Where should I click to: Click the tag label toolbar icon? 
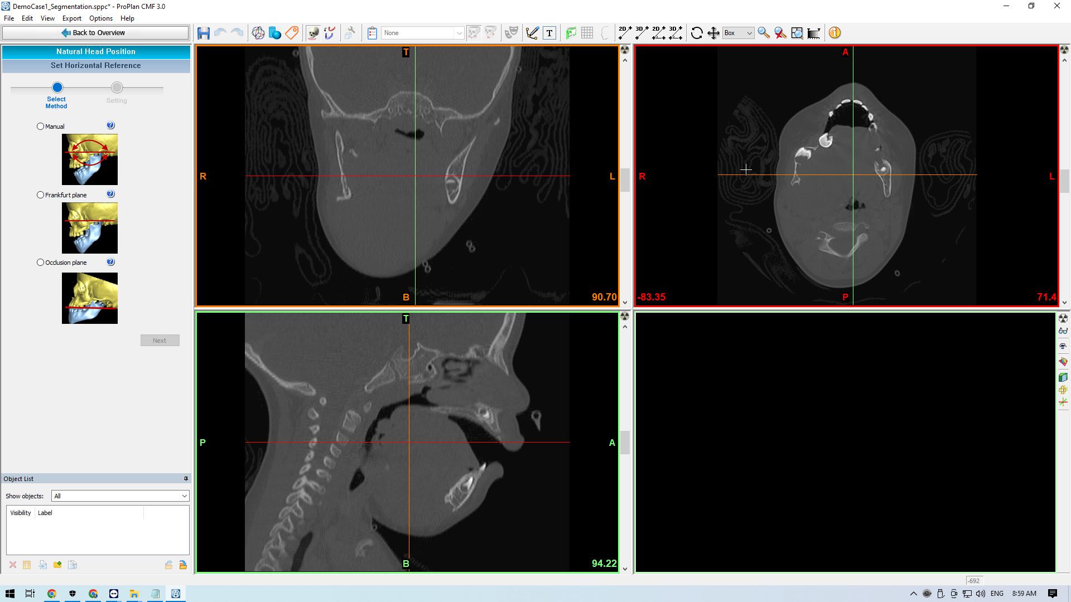292,33
